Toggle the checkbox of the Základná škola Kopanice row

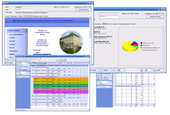click(x=114, y=86)
